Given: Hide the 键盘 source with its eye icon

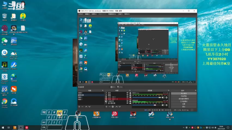Looking at the screenshot, I should (x=127, y=95).
